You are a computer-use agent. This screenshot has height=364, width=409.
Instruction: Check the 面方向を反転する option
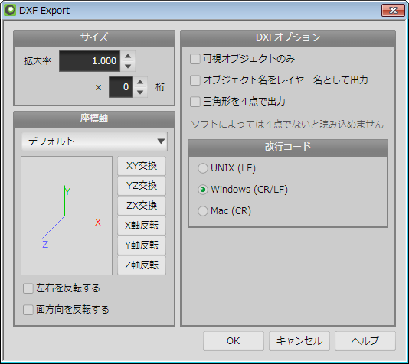point(28,310)
